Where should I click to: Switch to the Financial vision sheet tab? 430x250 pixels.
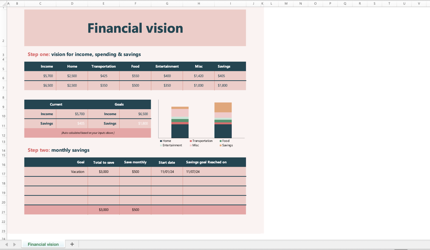coord(43,244)
